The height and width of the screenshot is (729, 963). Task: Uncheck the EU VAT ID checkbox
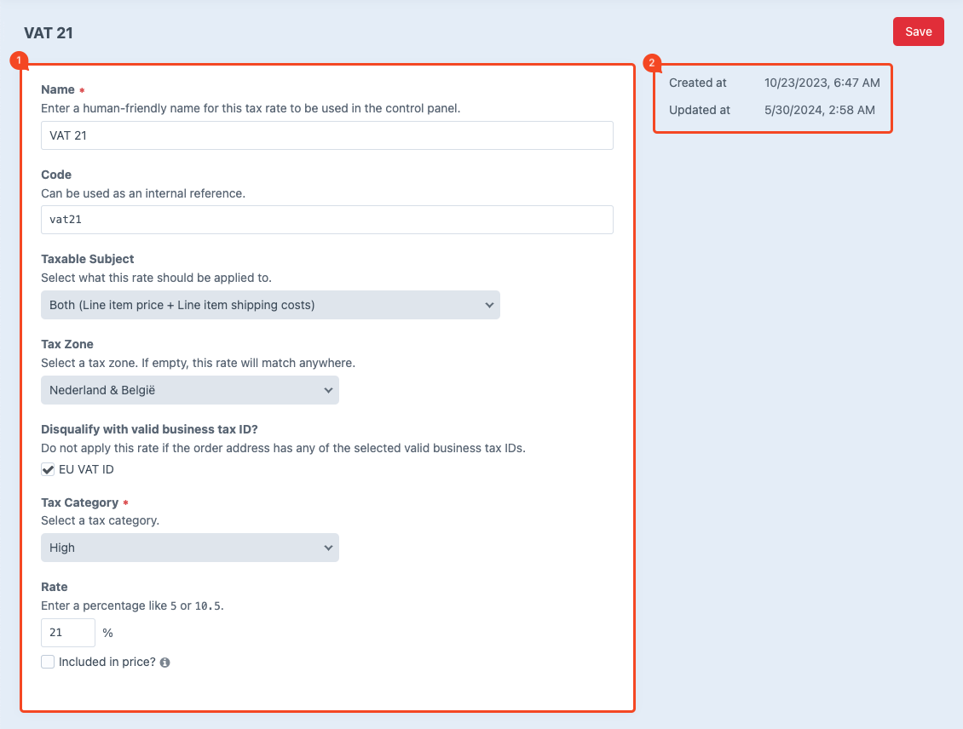pos(48,469)
